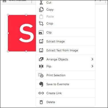Click the top-left resize handle of image
This screenshot has width=108, height=108.
pos(8,15)
